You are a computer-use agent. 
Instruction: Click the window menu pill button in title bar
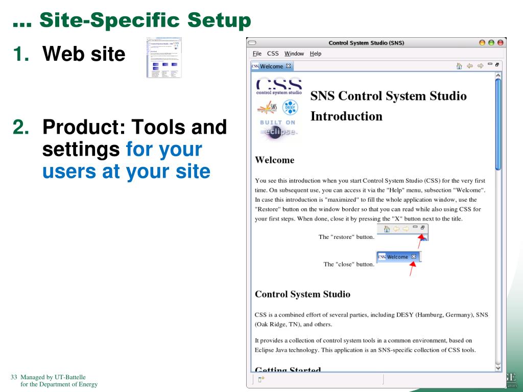point(252,43)
